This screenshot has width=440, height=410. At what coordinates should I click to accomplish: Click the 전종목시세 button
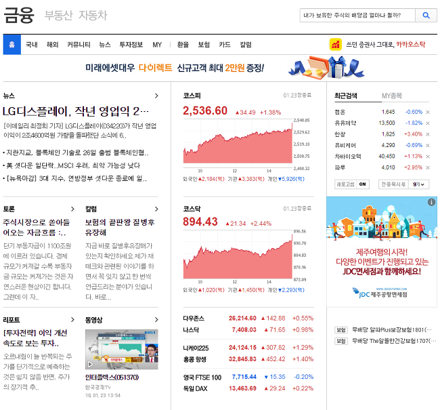point(393,184)
